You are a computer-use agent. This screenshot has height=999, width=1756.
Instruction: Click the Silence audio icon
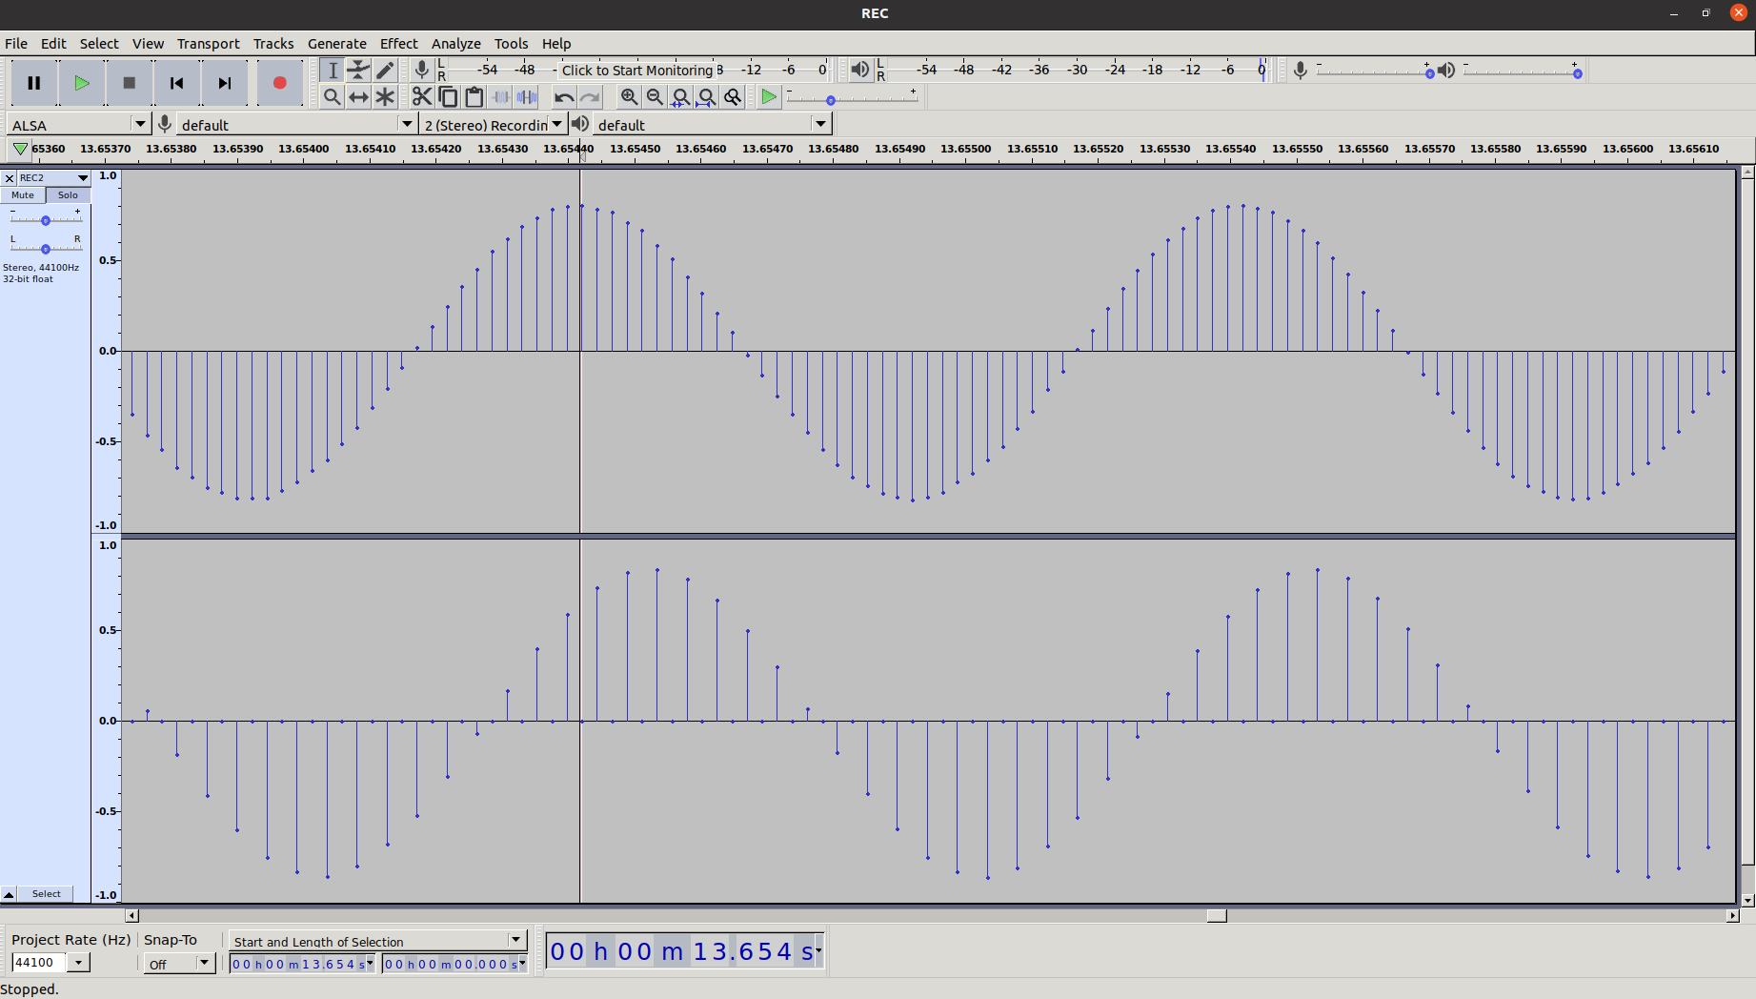click(x=526, y=96)
